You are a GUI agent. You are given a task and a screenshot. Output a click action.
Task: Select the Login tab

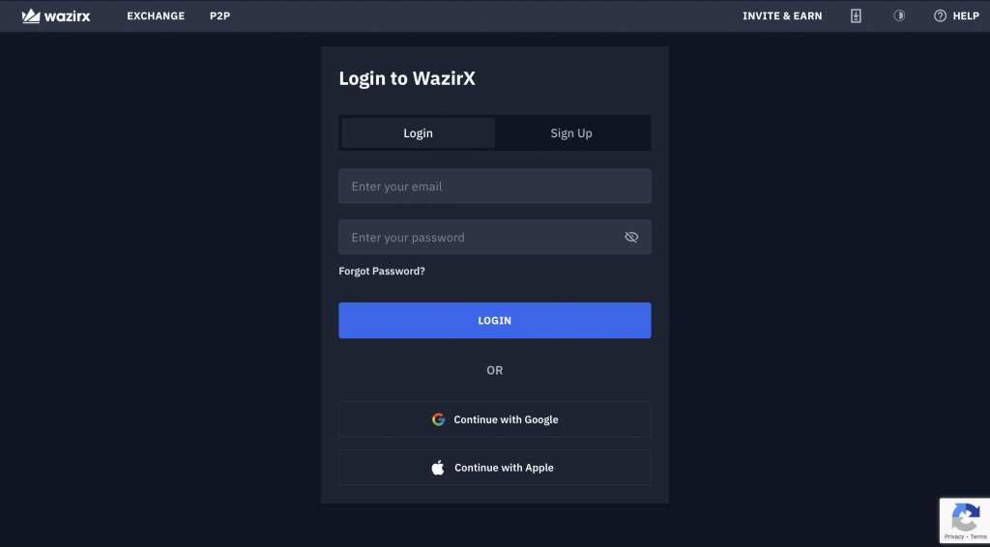click(x=418, y=133)
